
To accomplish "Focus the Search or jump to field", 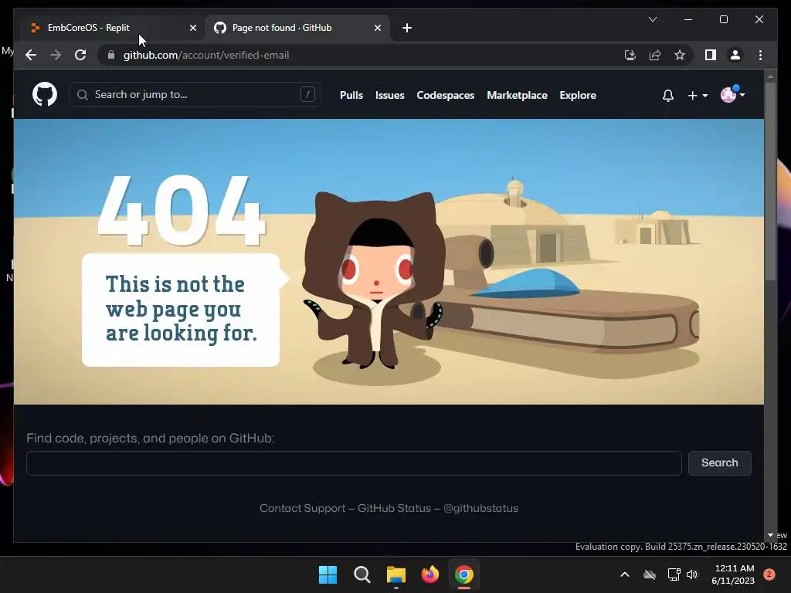I will pos(195,94).
